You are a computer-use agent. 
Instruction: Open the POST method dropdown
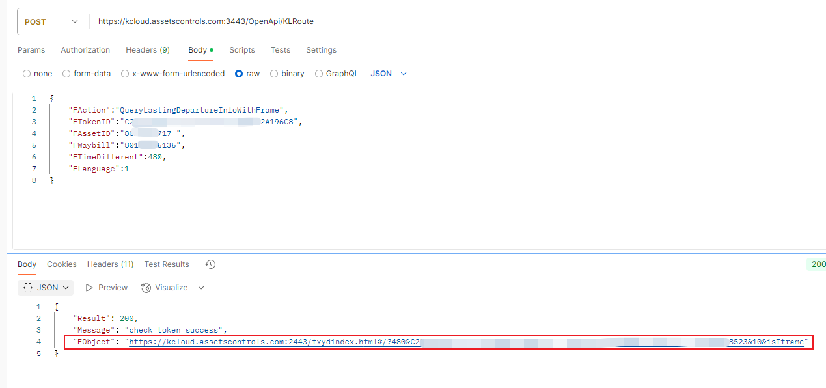click(x=51, y=21)
